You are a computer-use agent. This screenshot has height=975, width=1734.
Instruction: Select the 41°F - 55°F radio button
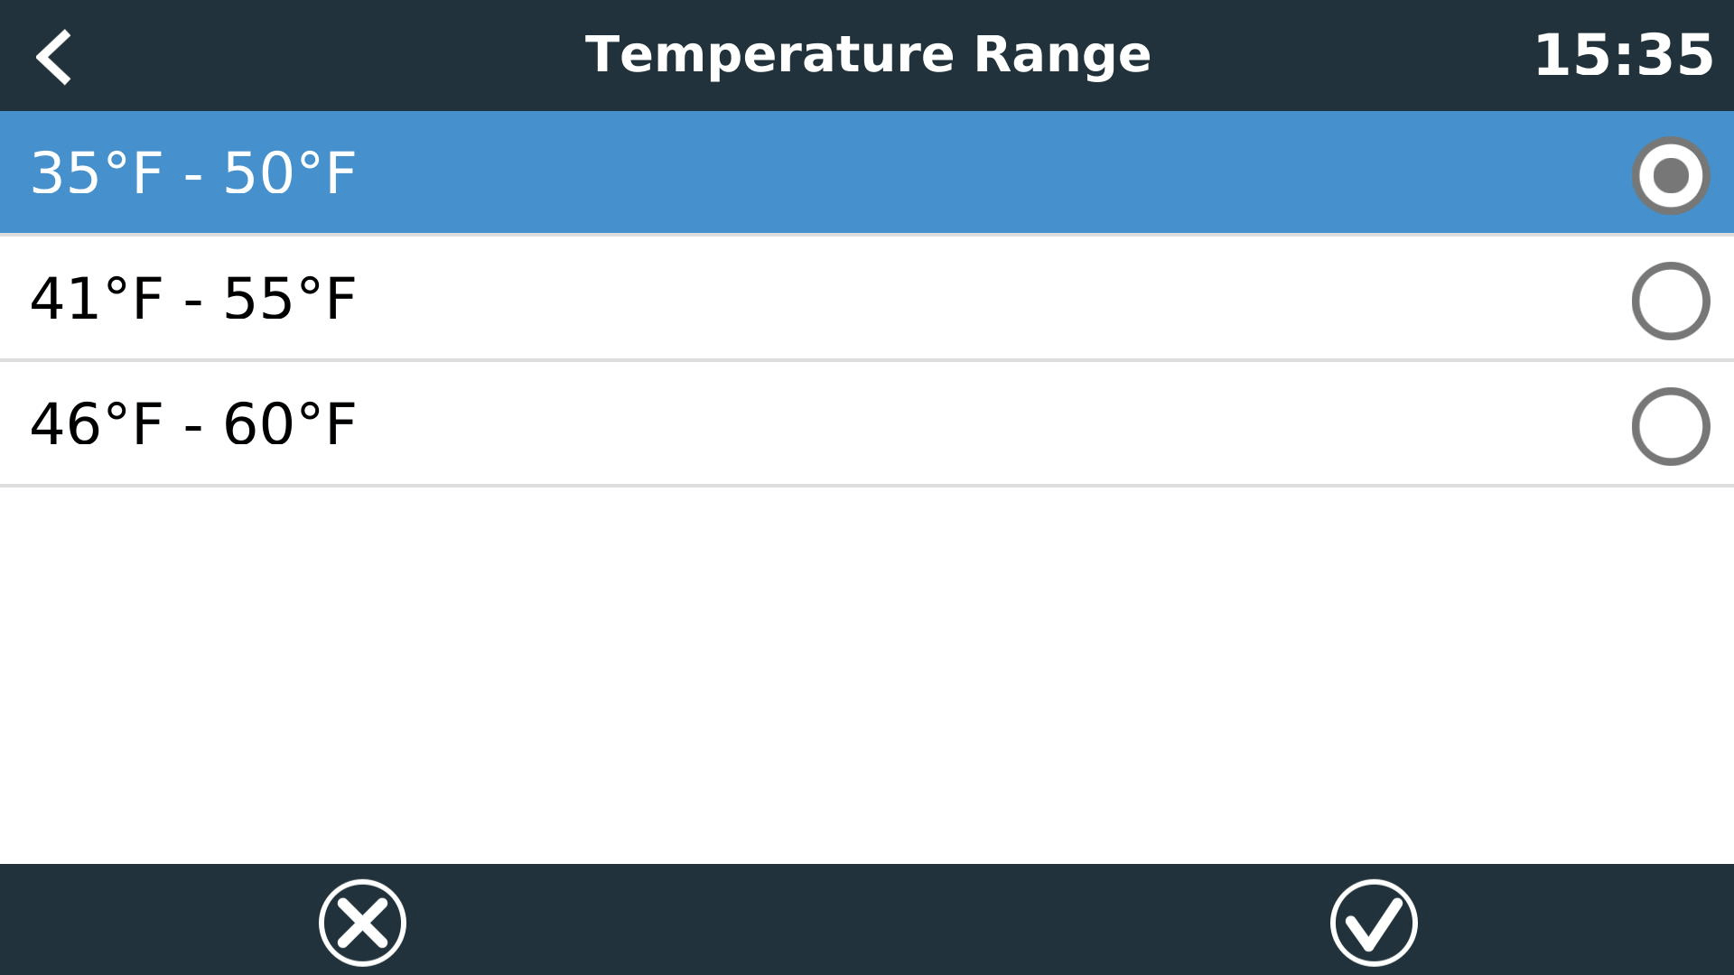1670,301
